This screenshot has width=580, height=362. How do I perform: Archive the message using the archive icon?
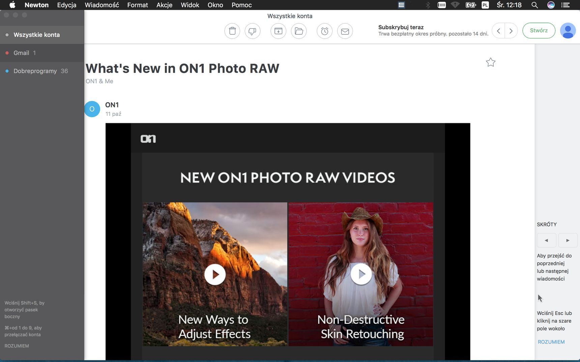pyautogui.click(x=278, y=31)
